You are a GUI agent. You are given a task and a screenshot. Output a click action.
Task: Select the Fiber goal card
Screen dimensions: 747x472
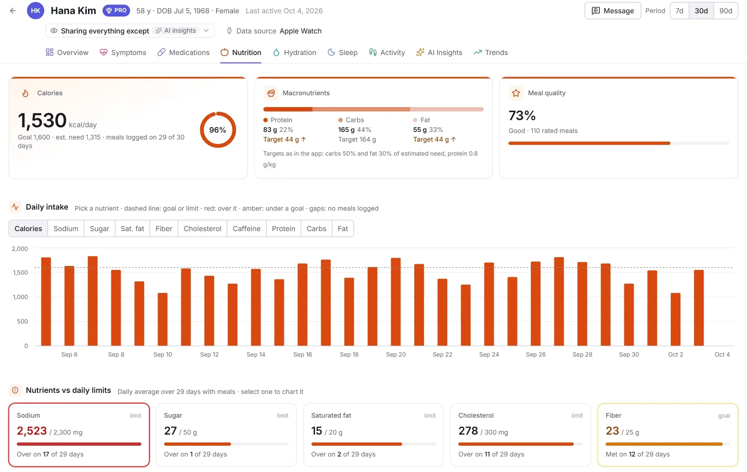668,435
